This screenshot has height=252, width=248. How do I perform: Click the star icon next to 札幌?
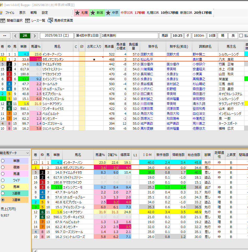click(x=77, y=13)
